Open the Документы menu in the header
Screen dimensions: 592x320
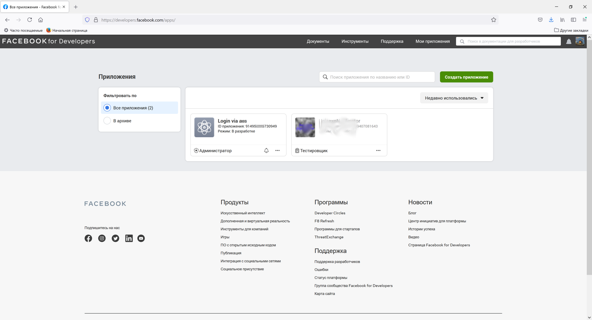coord(318,41)
